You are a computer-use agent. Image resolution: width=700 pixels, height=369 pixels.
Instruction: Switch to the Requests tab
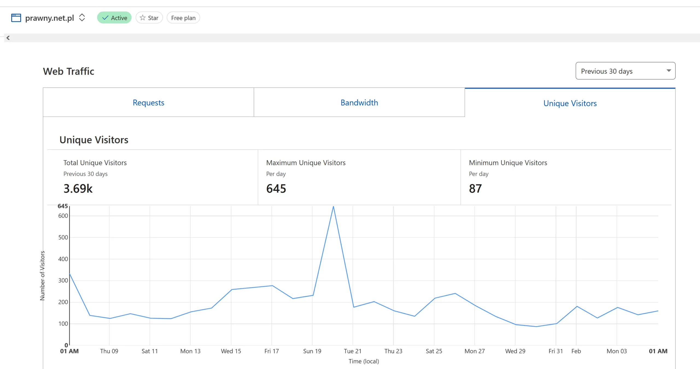148,102
